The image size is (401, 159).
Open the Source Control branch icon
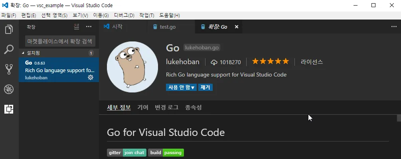point(9,69)
